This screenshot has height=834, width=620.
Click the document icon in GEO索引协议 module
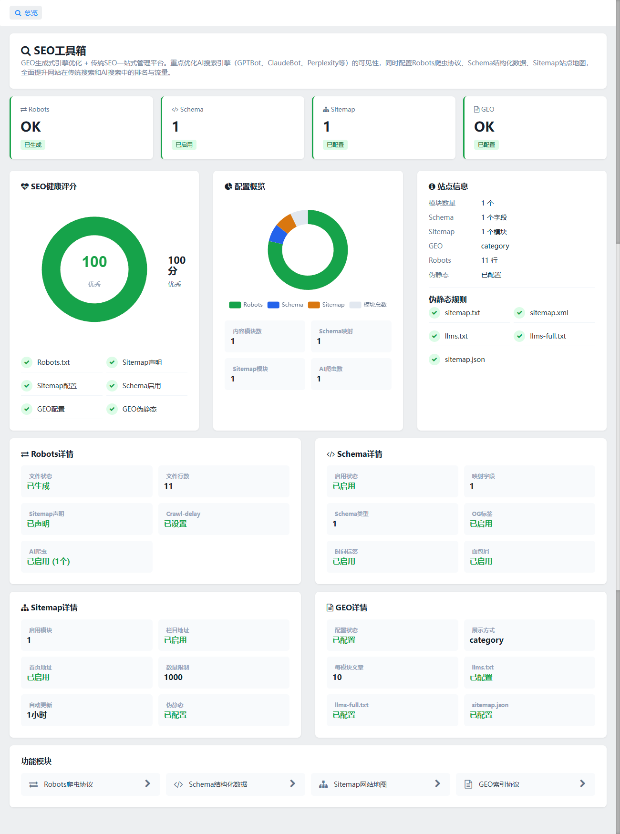(x=468, y=784)
